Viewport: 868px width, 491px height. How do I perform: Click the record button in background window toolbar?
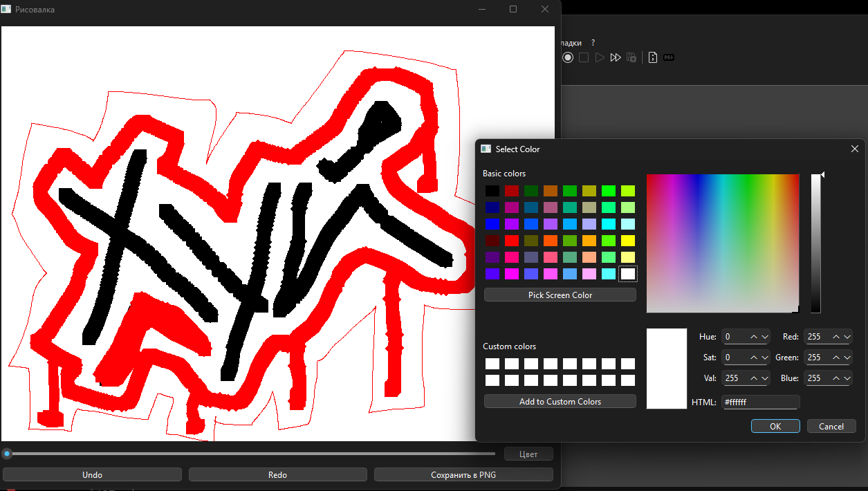[x=568, y=57]
